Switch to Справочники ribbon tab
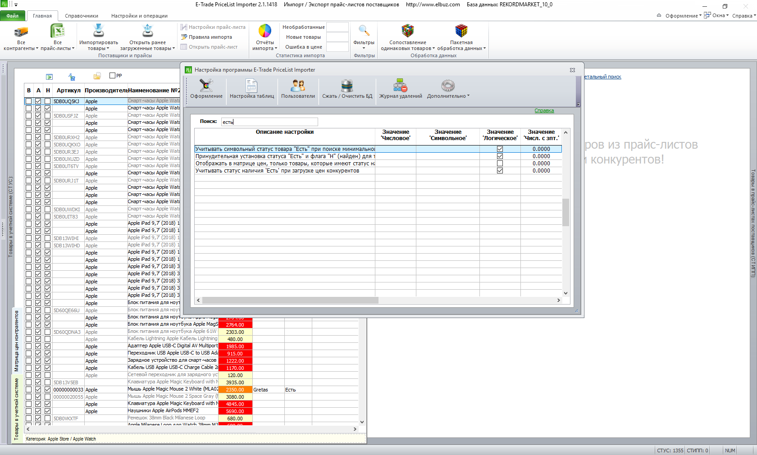Screen dimensions: 757x455 coord(82,16)
